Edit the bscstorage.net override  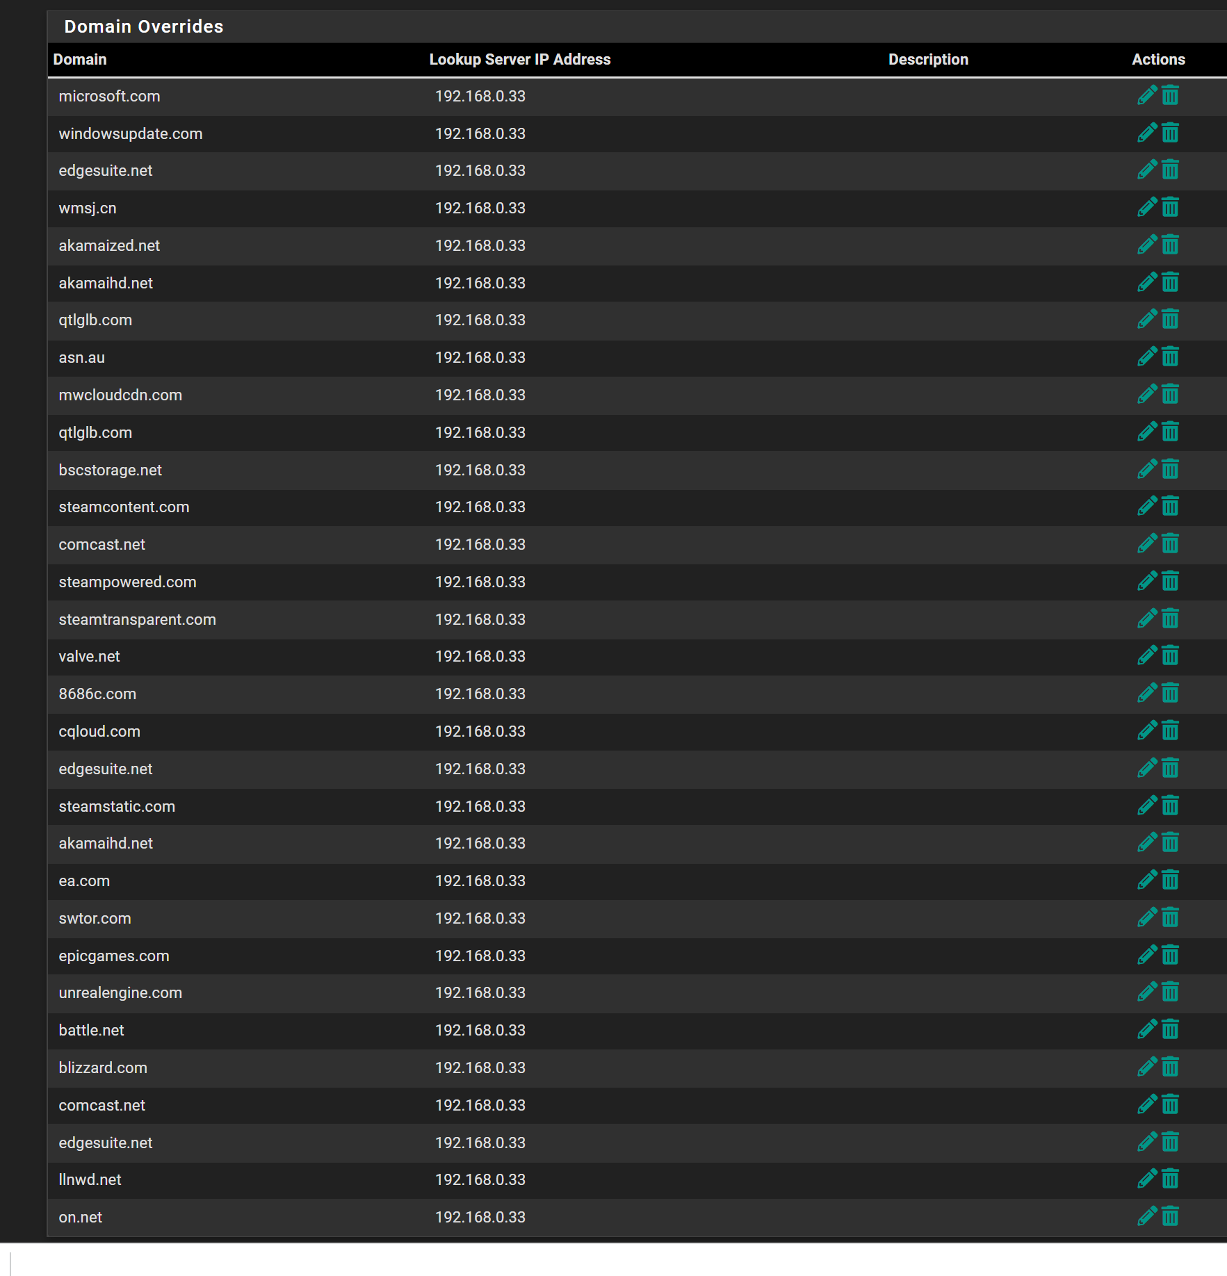pos(1147,469)
